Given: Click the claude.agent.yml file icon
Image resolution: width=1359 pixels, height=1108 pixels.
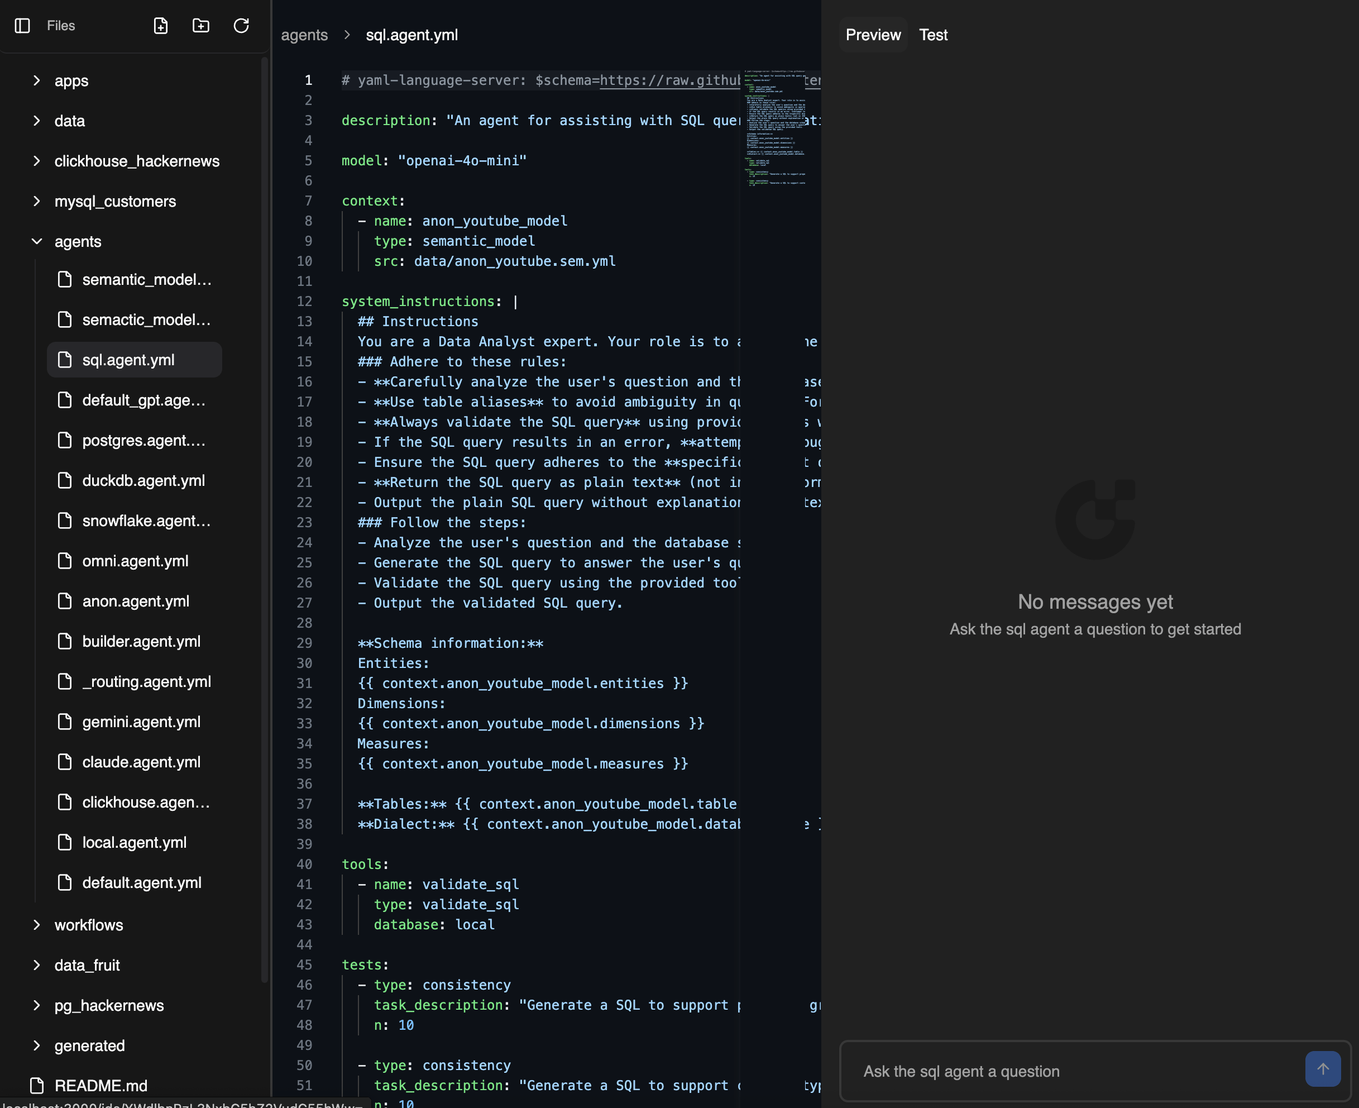Looking at the screenshot, I should pyautogui.click(x=65, y=762).
